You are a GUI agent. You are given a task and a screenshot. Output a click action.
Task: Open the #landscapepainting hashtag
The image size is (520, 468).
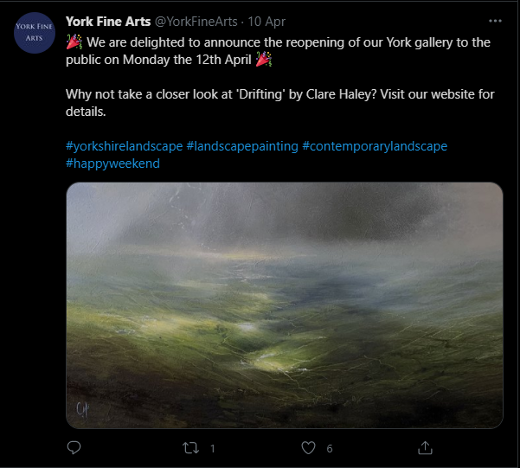(x=242, y=146)
